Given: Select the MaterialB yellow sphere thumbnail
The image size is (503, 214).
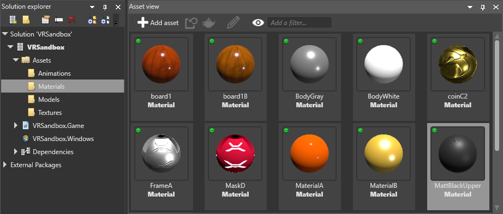Looking at the screenshot, I should [x=384, y=154].
